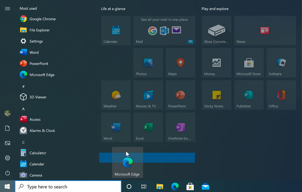The image size is (302, 192).
Task: Open the Sticky Notes tile
Action: [216, 95]
